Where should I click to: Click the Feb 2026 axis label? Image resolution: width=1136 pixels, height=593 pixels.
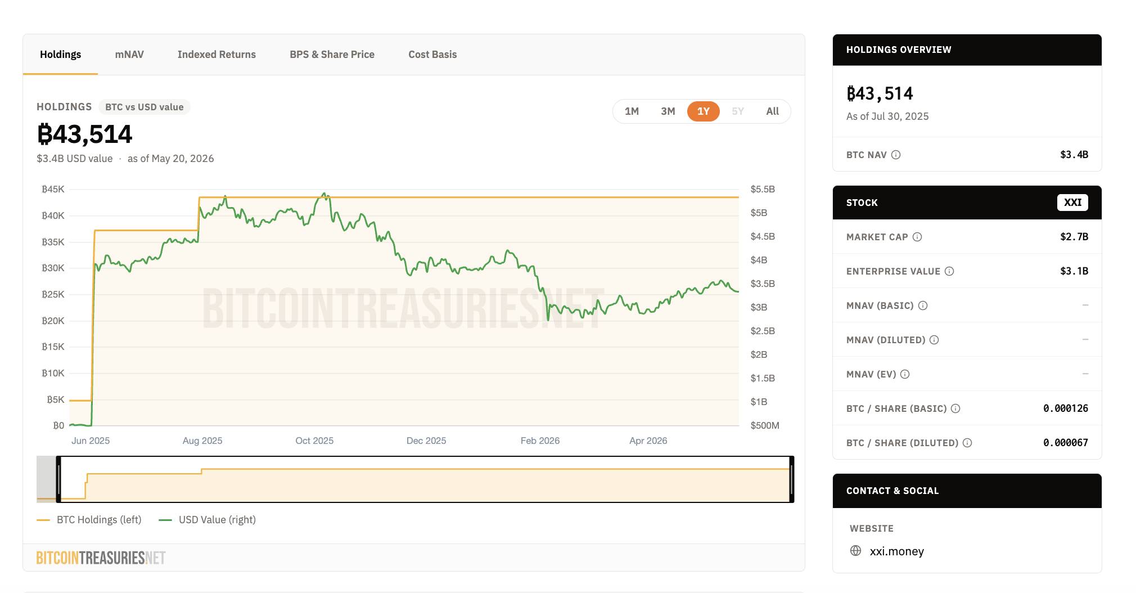pos(540,441)
